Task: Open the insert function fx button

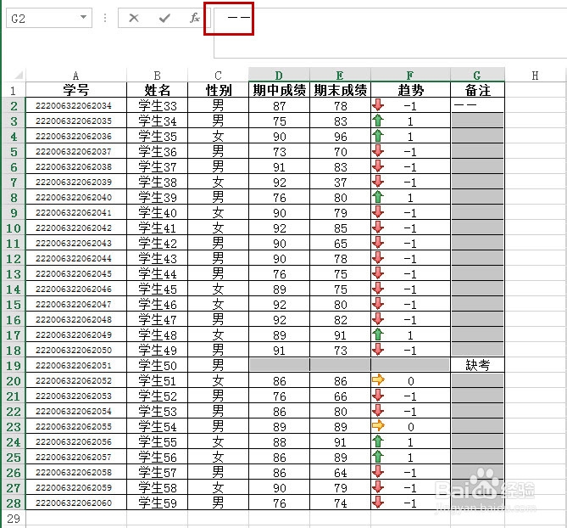Action: 195,18
